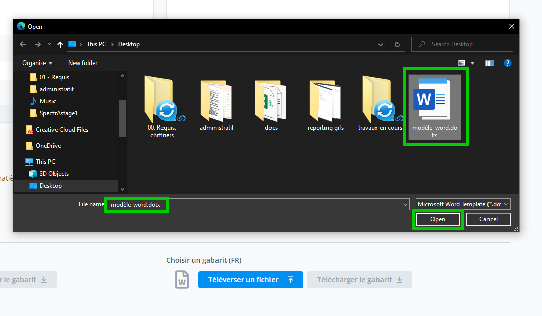Select OneDrive in the navigation pane
Screen dimensions: 542x316
(48, 146)
